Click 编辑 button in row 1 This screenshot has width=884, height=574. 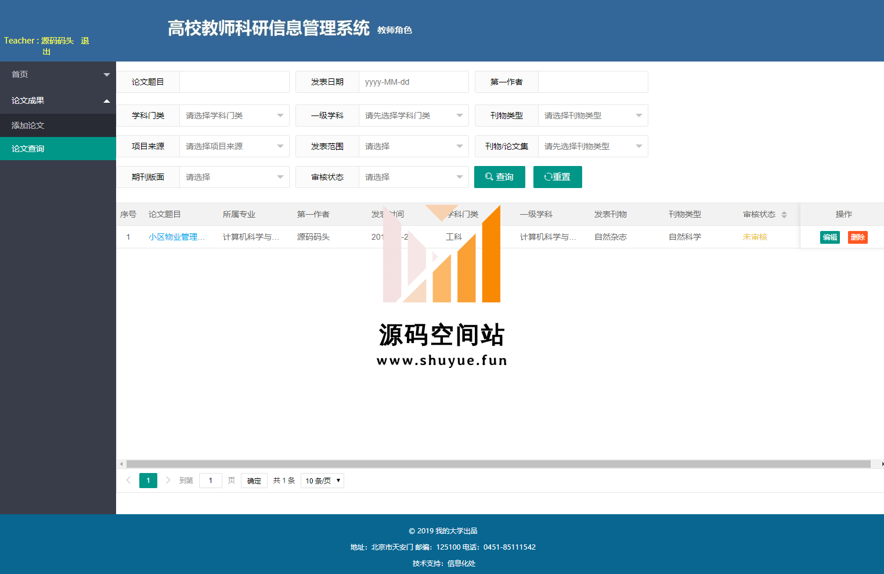coord(830,237)
